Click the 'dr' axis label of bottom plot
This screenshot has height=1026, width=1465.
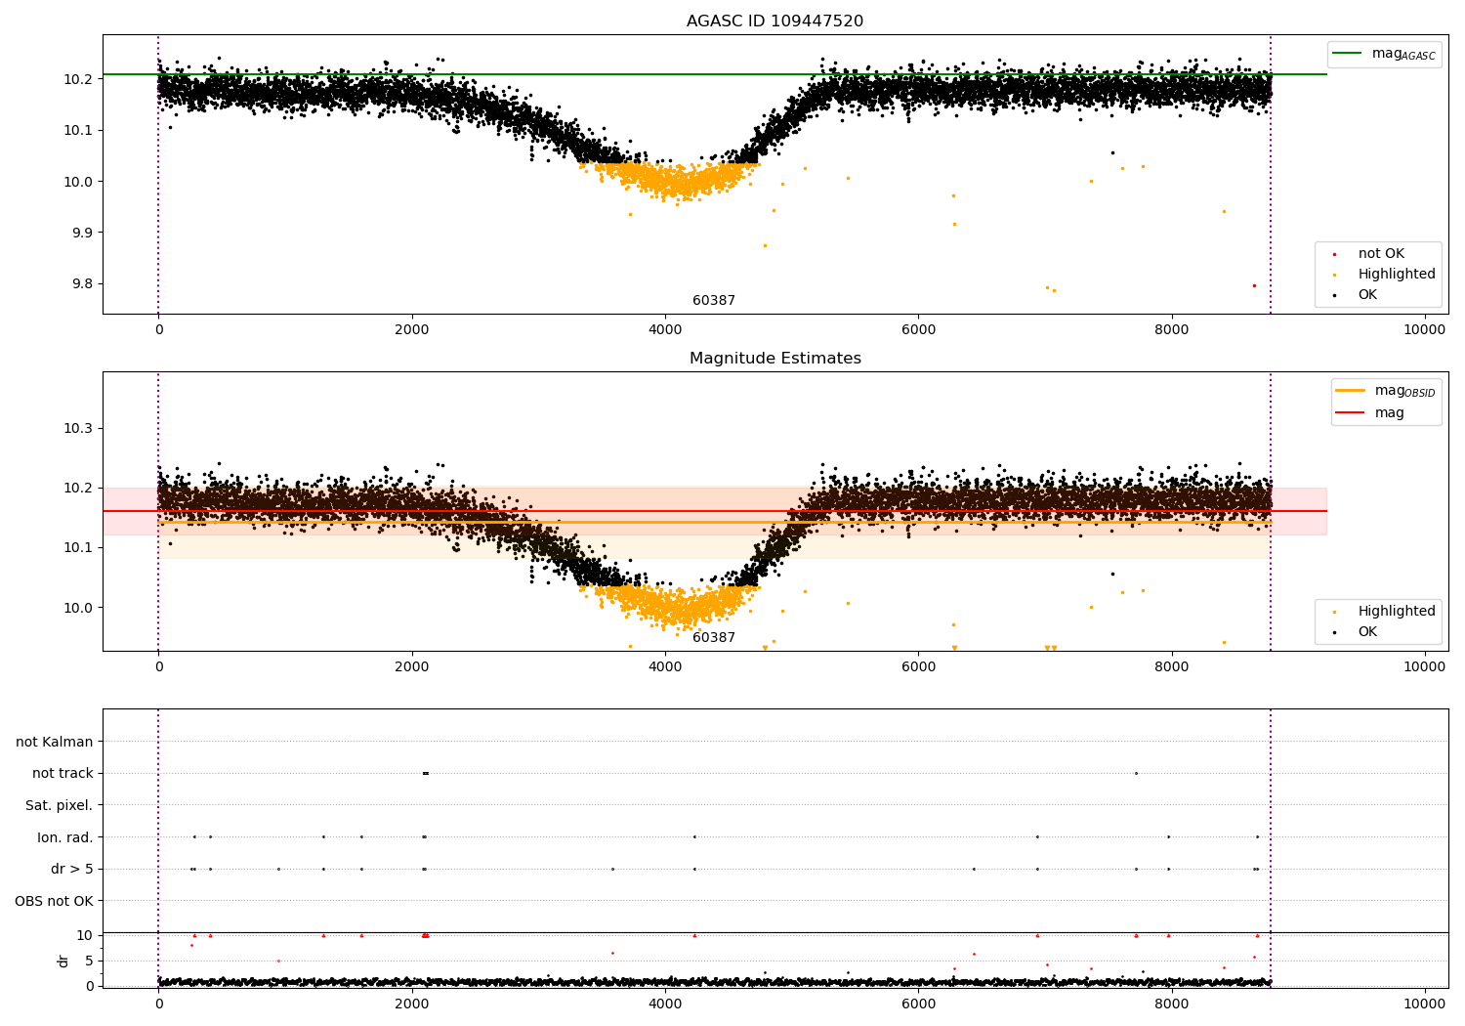63,961
